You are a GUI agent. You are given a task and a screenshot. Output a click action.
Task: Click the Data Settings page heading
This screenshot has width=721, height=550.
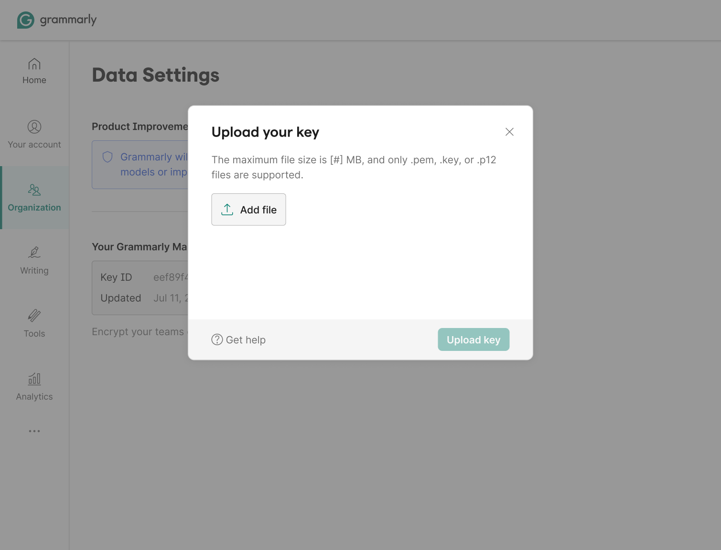coord(155,75)
